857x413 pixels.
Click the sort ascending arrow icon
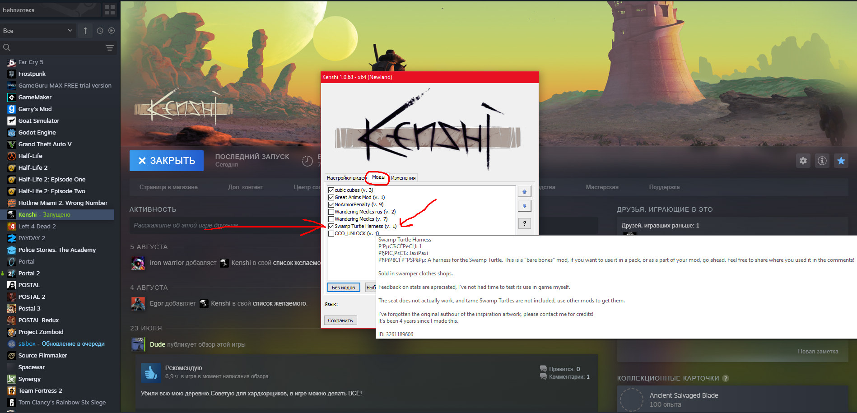[x=85, y=31]
